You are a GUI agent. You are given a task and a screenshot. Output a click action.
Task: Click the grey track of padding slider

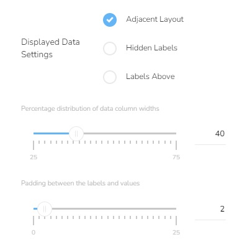(x=114, y=208)
